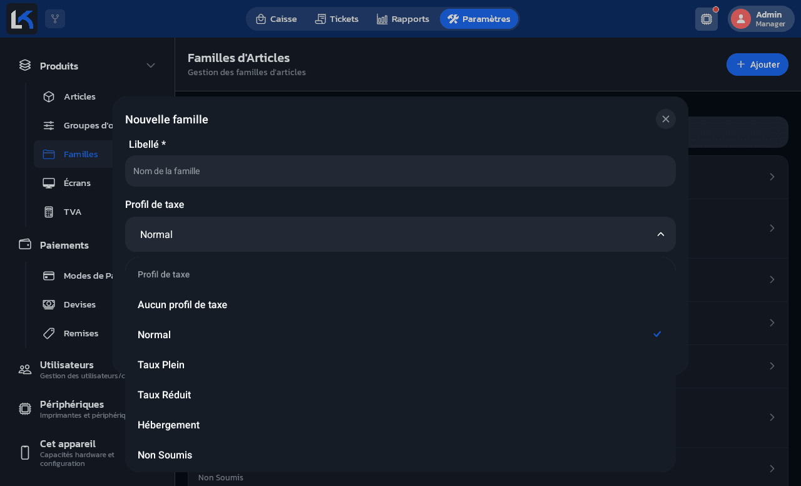Click the hardware chip notification icon
The image size is (801, 486).
[707, 19]
